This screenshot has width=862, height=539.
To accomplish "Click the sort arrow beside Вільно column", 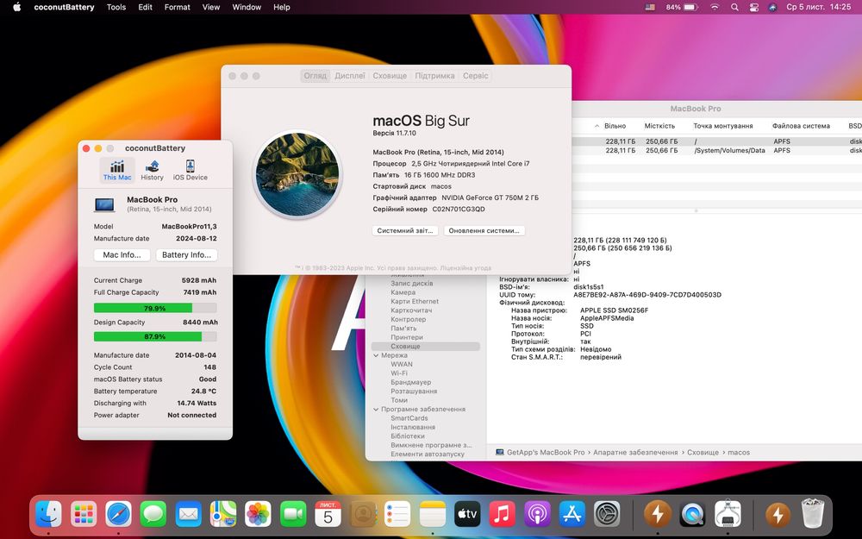I will pyautogui.click(x=597, y=126).
